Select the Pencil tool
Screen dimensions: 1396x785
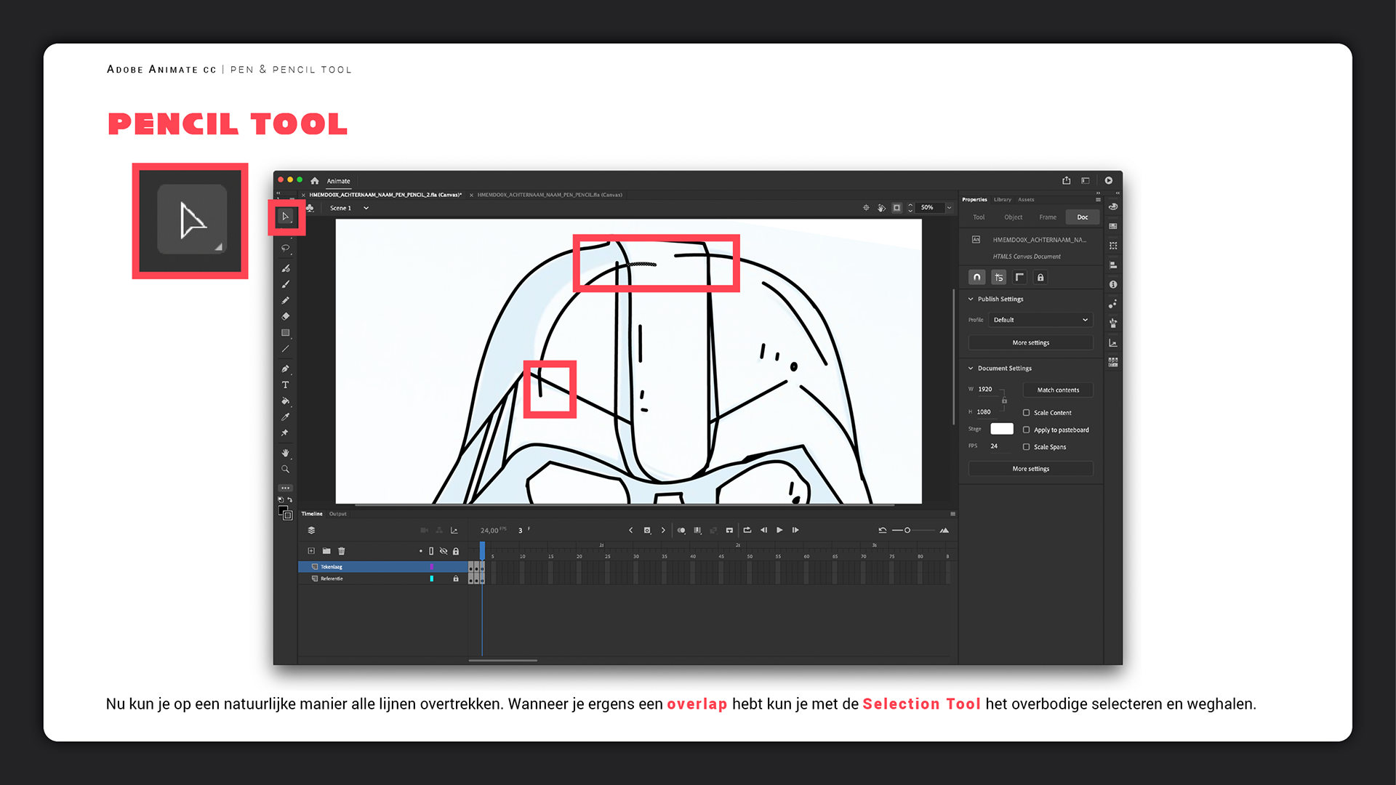click(x=286, y=300)
